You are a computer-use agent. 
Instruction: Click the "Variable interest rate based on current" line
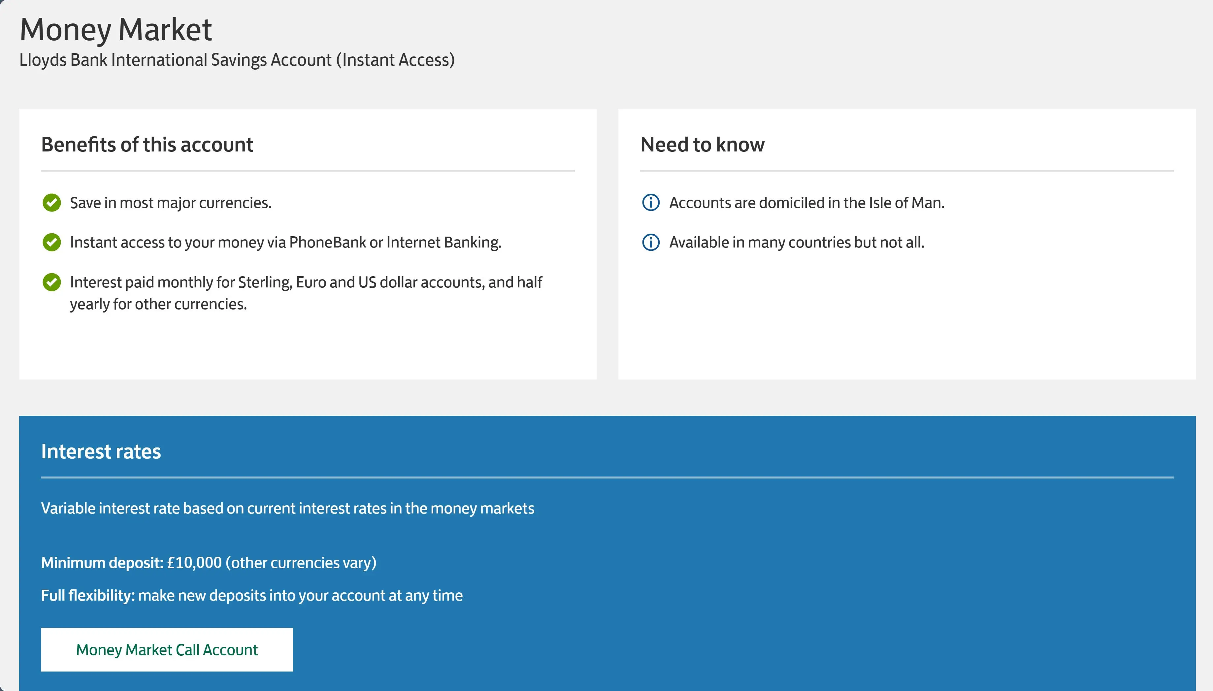[x=288, y=508]
